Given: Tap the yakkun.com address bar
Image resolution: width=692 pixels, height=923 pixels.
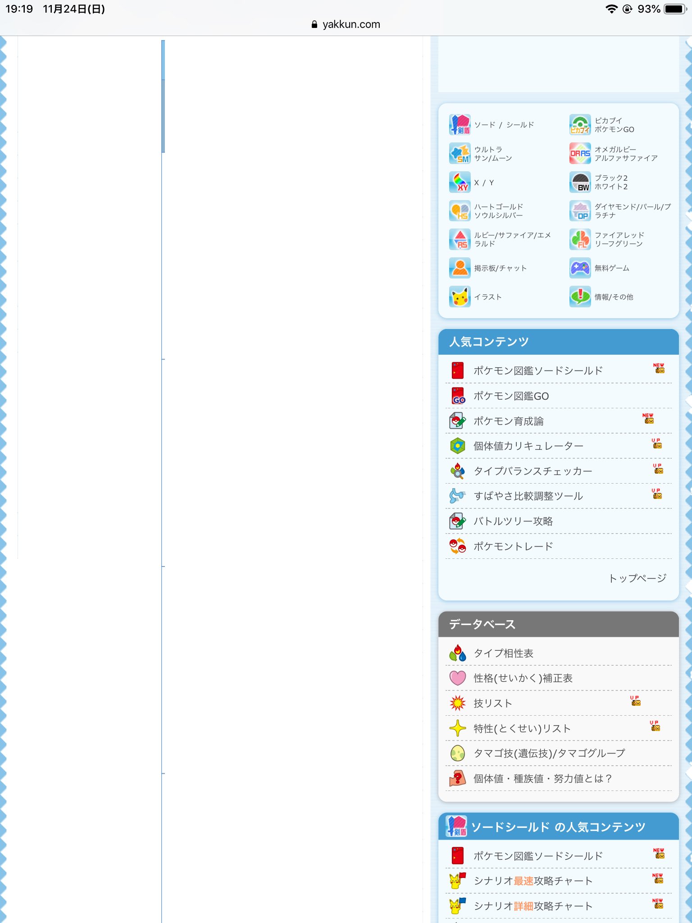Looking at the screenshot, I should point(346,24).
